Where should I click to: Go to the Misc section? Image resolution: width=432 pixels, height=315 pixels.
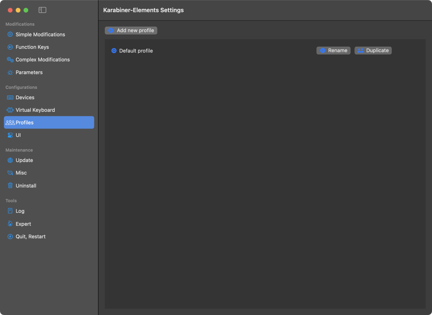tap(49, 173)
